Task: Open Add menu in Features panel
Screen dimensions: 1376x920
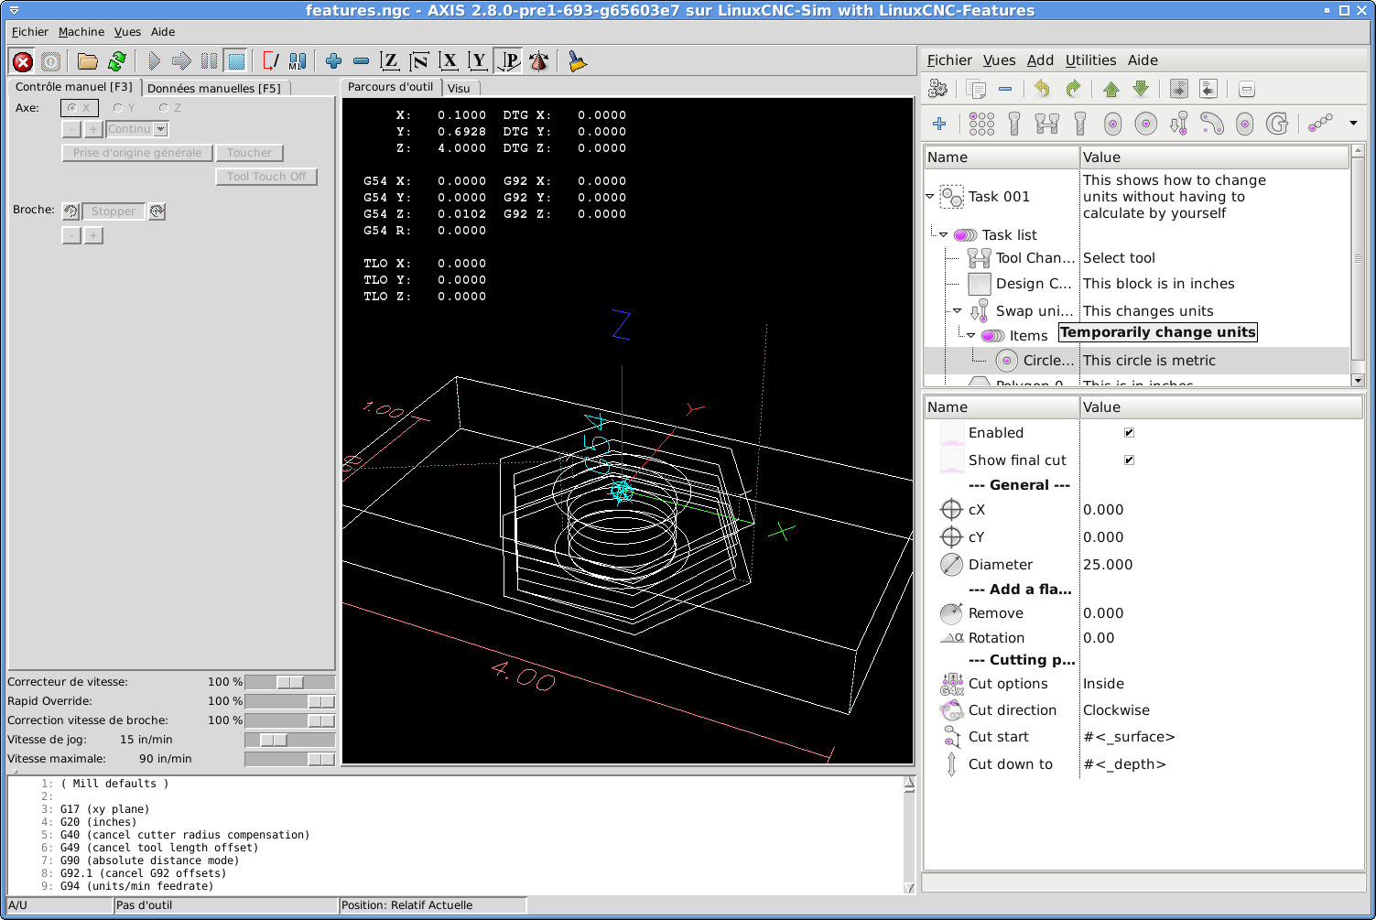Action: 1040,60
